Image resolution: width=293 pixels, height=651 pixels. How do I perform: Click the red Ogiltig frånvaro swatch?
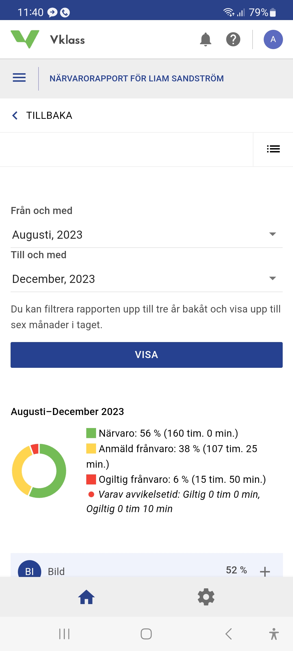[91, 479]
